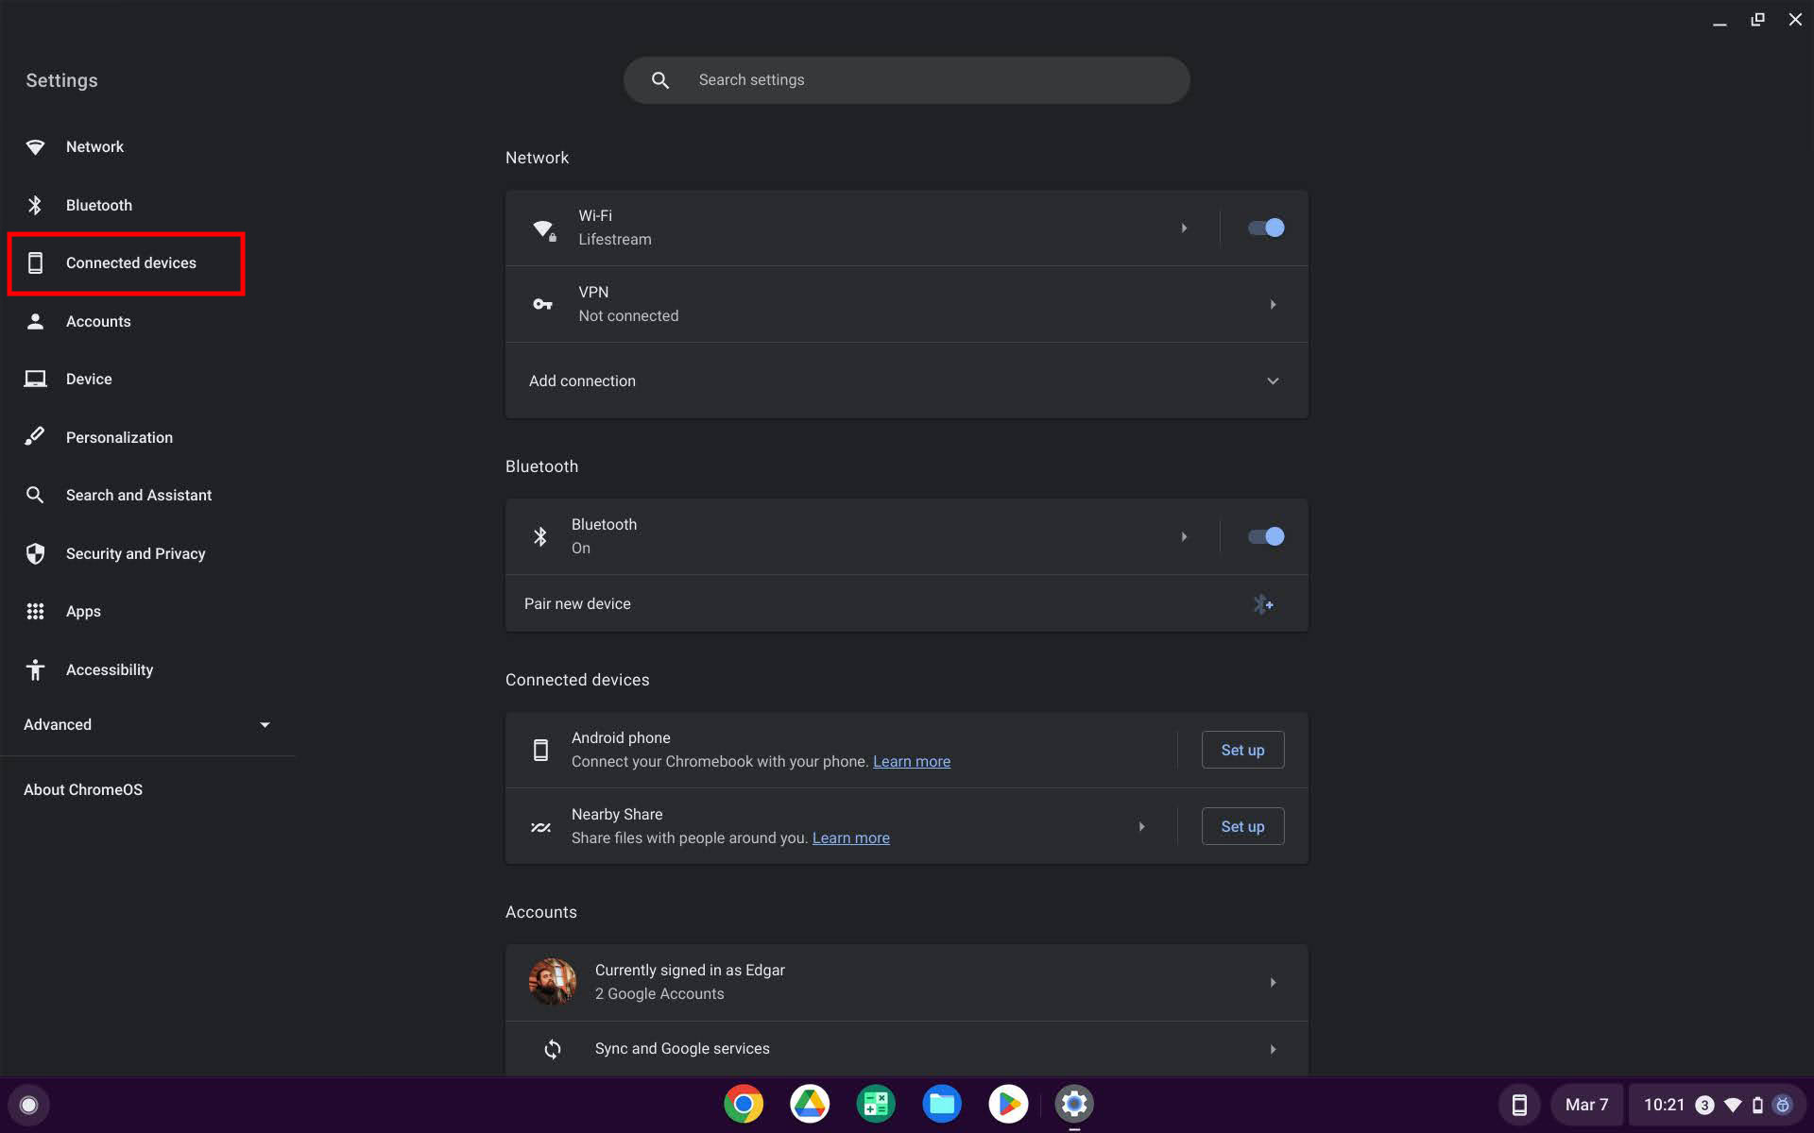The width and height of the screenshot is (1814, 1133).
Task: Click the launcher circle button
Action: click(28, 1105)
